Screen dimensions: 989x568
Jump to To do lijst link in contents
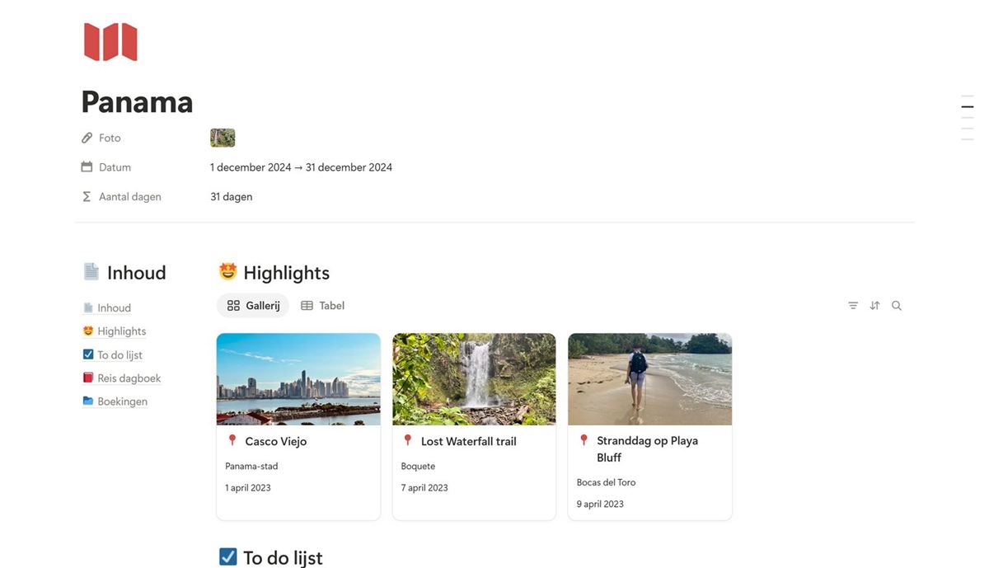120,355
